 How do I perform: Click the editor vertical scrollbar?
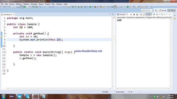pyautogui.click(x=113, y=52)
